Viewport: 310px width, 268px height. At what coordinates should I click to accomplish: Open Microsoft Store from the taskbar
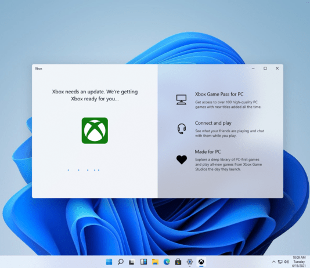pyautogui.click(x=178, y=262)
